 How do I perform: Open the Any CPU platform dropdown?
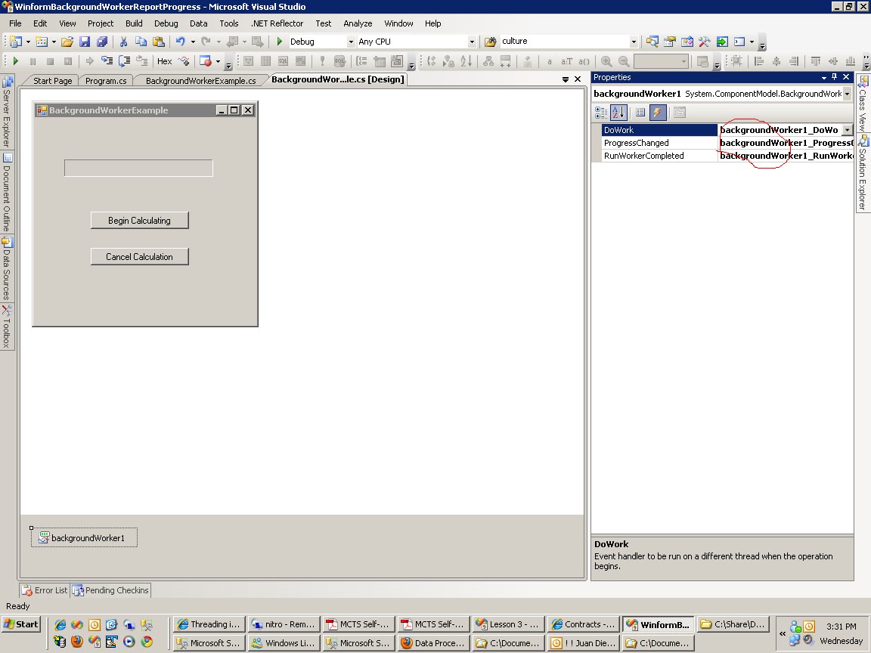click(472, 42)
